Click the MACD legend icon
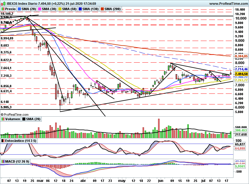 coord(3,161)
